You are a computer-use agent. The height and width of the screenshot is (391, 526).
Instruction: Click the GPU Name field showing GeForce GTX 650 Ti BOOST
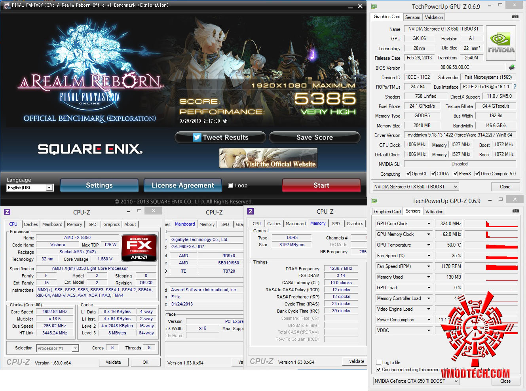tap(443, 29)
